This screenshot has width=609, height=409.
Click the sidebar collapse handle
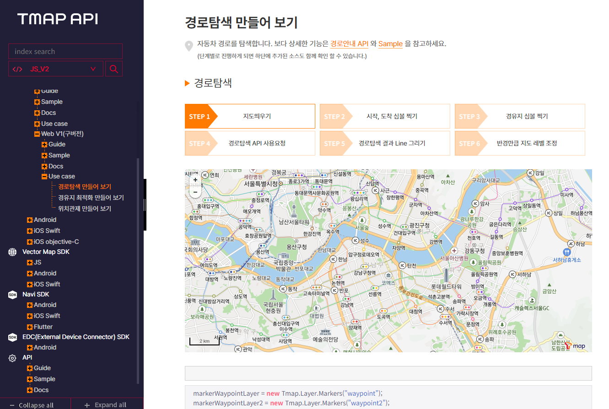tap(145, 204)
